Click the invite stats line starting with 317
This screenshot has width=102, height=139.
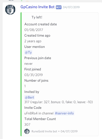[58, 102]
